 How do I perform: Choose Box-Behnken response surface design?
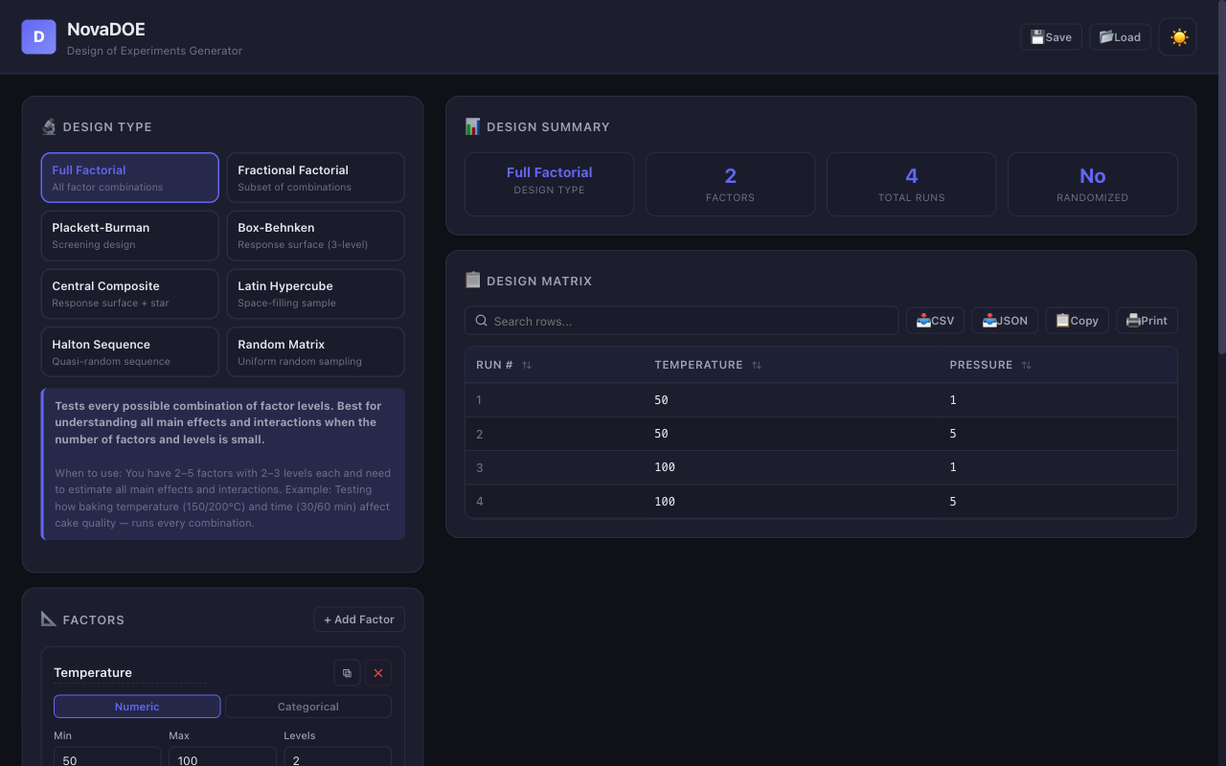pos(315,236)
